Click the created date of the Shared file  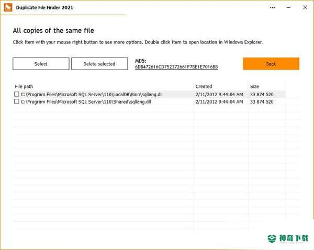click(219, 101)
